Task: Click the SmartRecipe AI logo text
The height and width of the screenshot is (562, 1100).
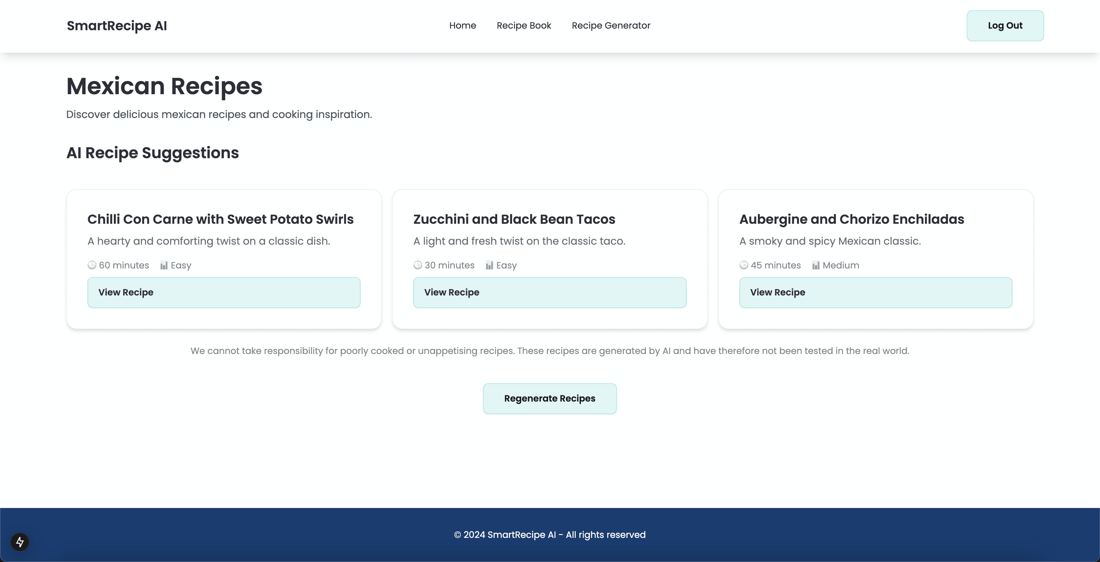Action: pos(116,26)
